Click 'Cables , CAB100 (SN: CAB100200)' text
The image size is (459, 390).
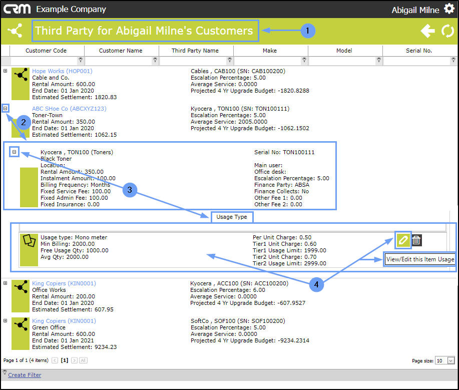point(238,71)
